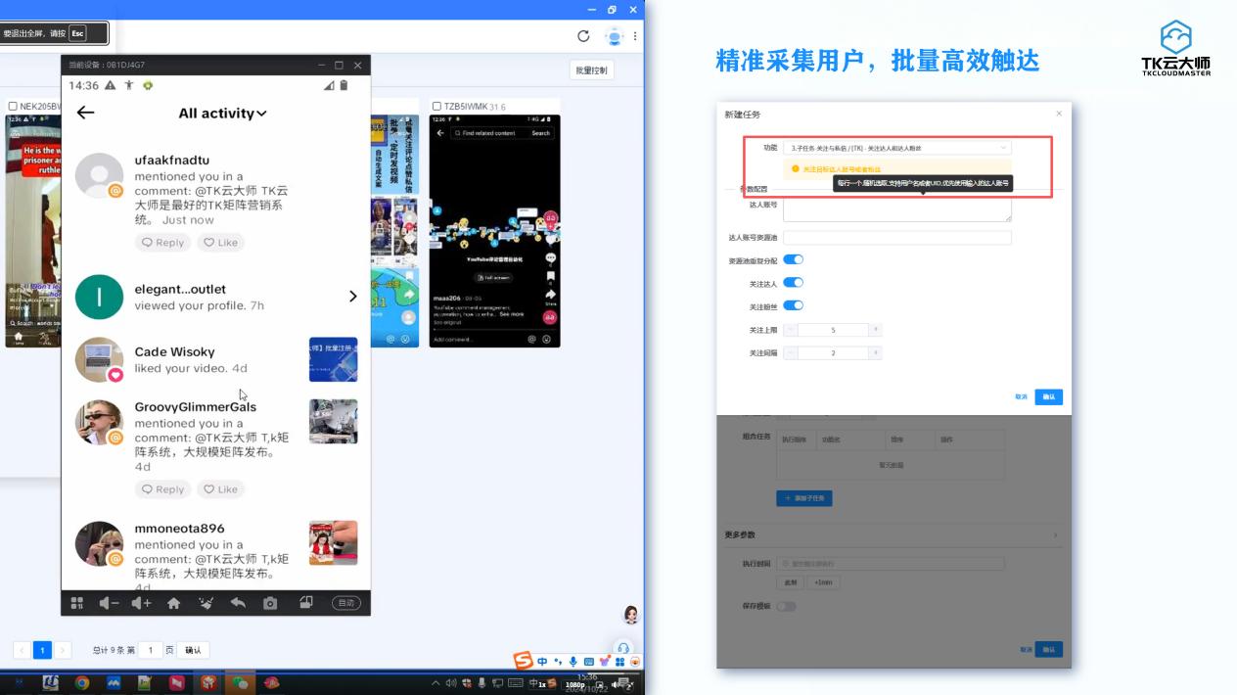This screenshot has height=695, width=1237.
Task: Click the 添加子任务 add subtask button
Action: tap(804, 498)
